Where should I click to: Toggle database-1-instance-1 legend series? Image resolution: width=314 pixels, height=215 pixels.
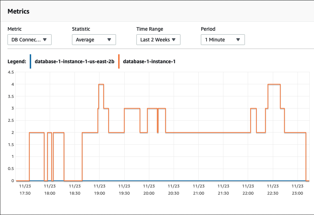click(149, 61)
